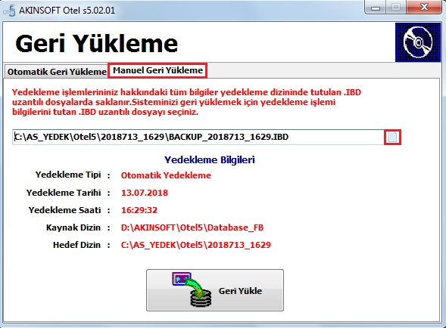The image size is (446, 328).
Task: Click the Yedekleme Bilgileri heading
Action: point(210,160)
